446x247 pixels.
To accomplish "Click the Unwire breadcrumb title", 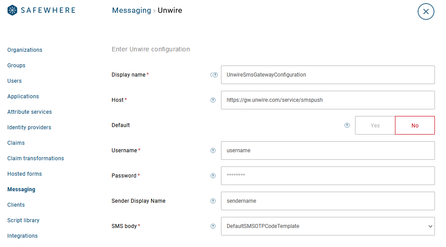I will 170,11.
